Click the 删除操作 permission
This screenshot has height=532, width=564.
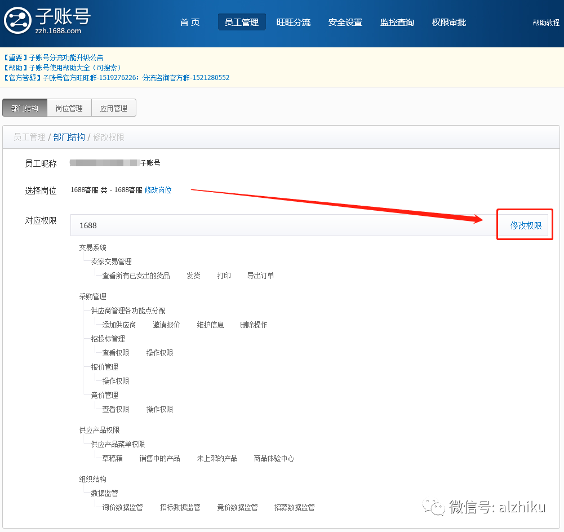pyautogui.click(x=254, y=325)
